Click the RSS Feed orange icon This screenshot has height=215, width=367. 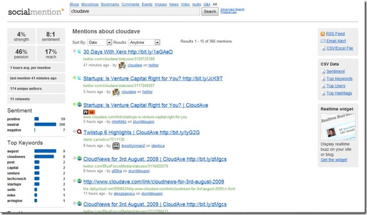pyautogui.click(x=323, y=34)
